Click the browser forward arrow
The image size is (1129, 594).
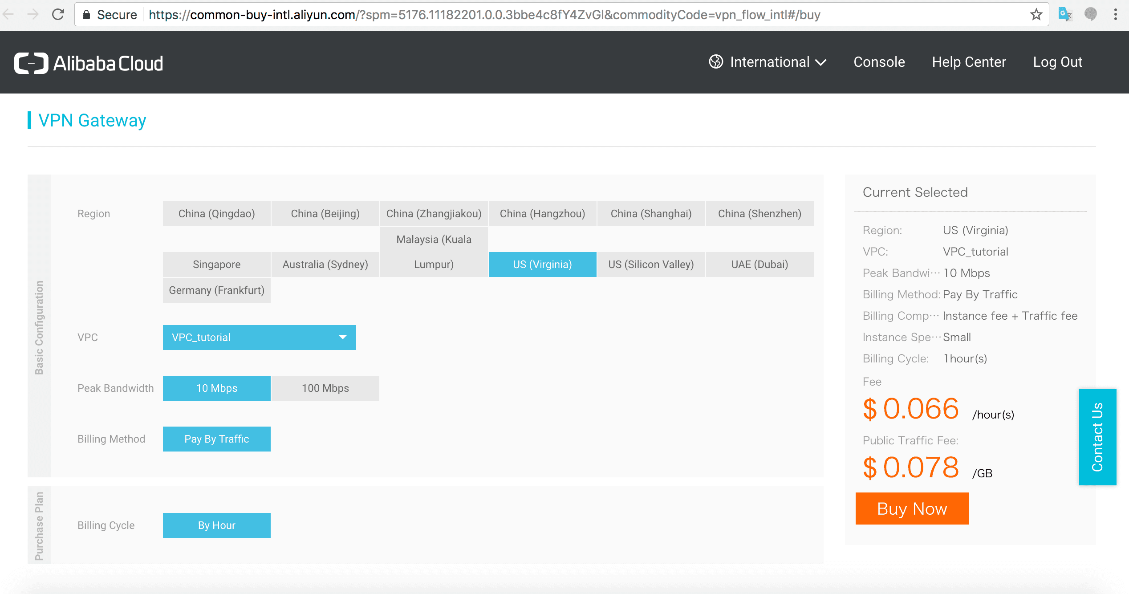[x=33, y=15]
